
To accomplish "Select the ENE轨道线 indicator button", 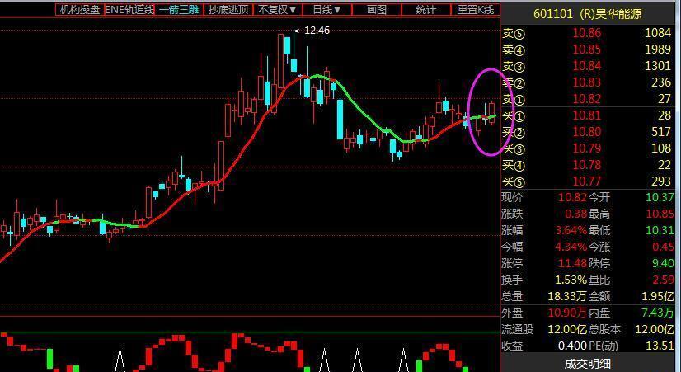I will pyautogui.click(x=129, y=10).
